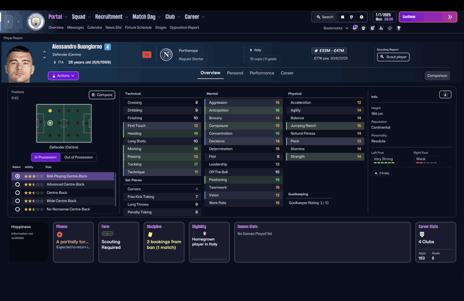Click the date and time display 7/7/2025
464x301 pixels.
point(384,17)
